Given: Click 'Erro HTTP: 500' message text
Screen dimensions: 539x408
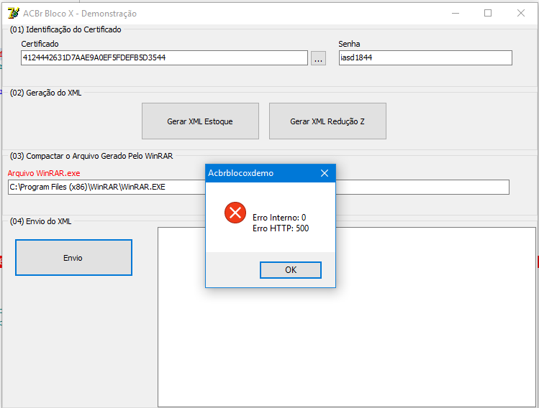Looking at the screenshot, I should coord(281,228).
